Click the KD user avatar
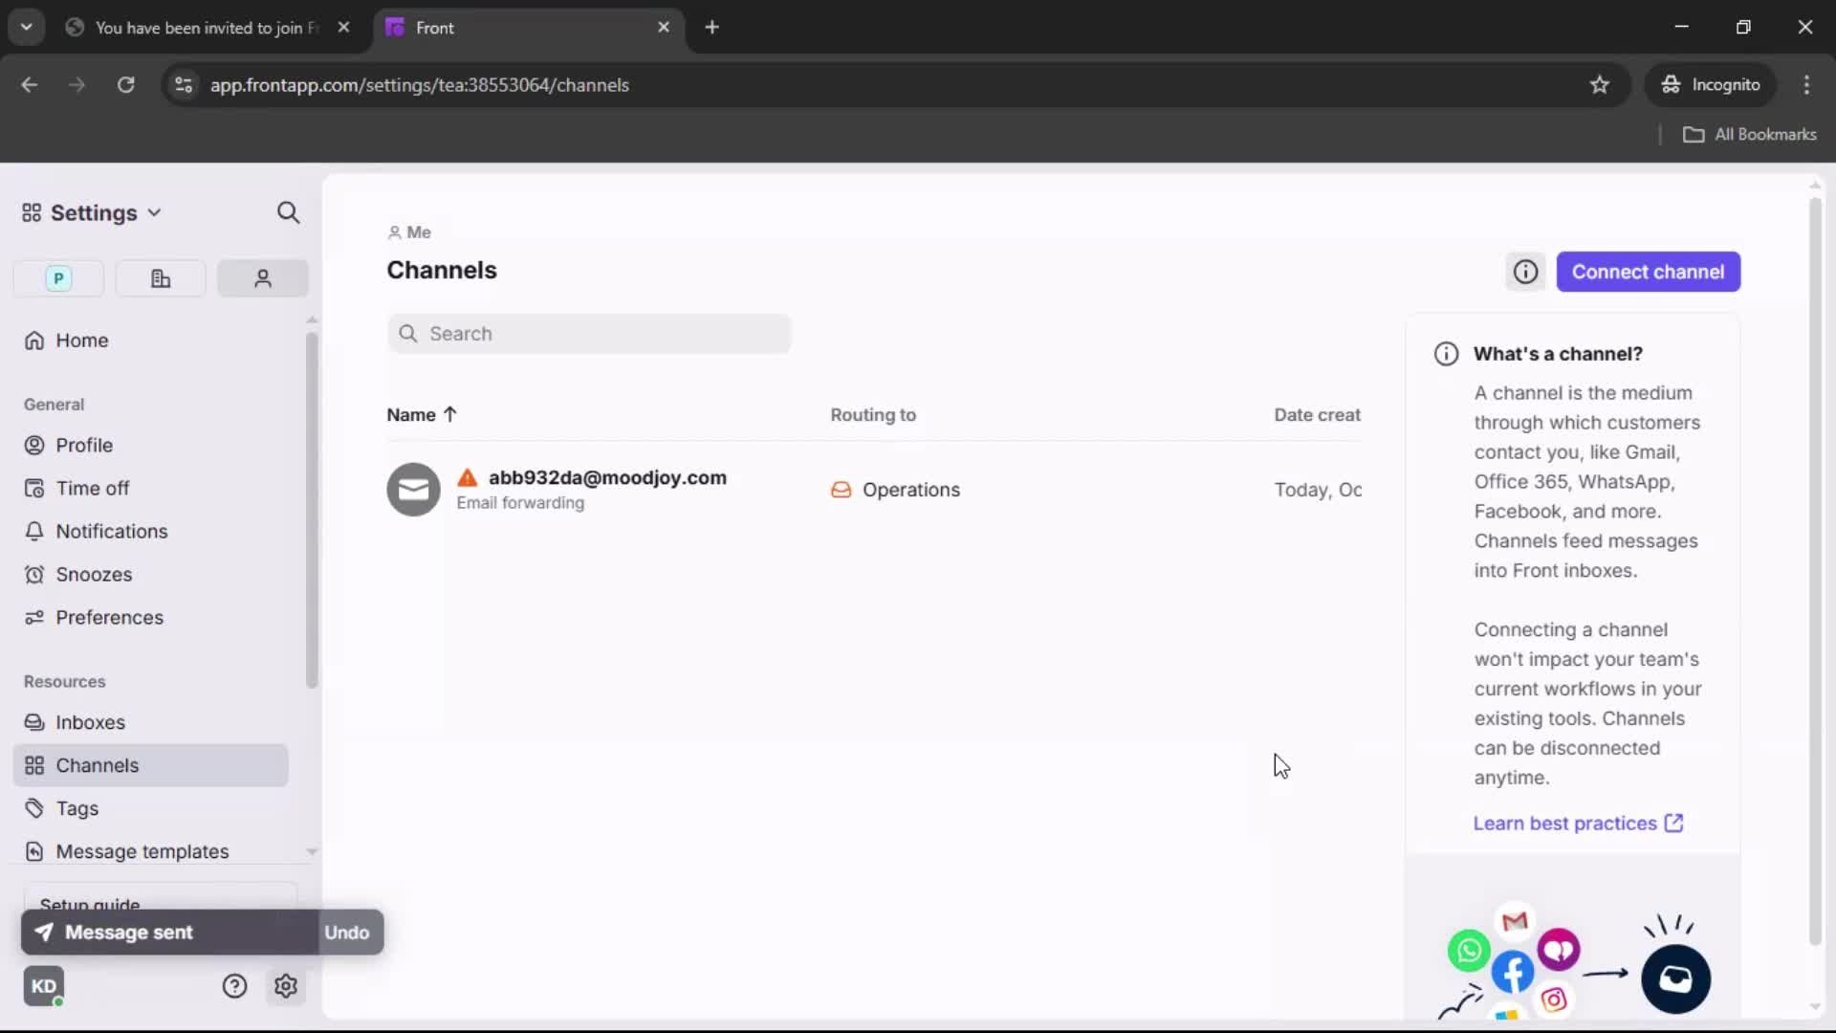Image resolution: width=1836 pixels, height=1033 pixels. (44, 986)
